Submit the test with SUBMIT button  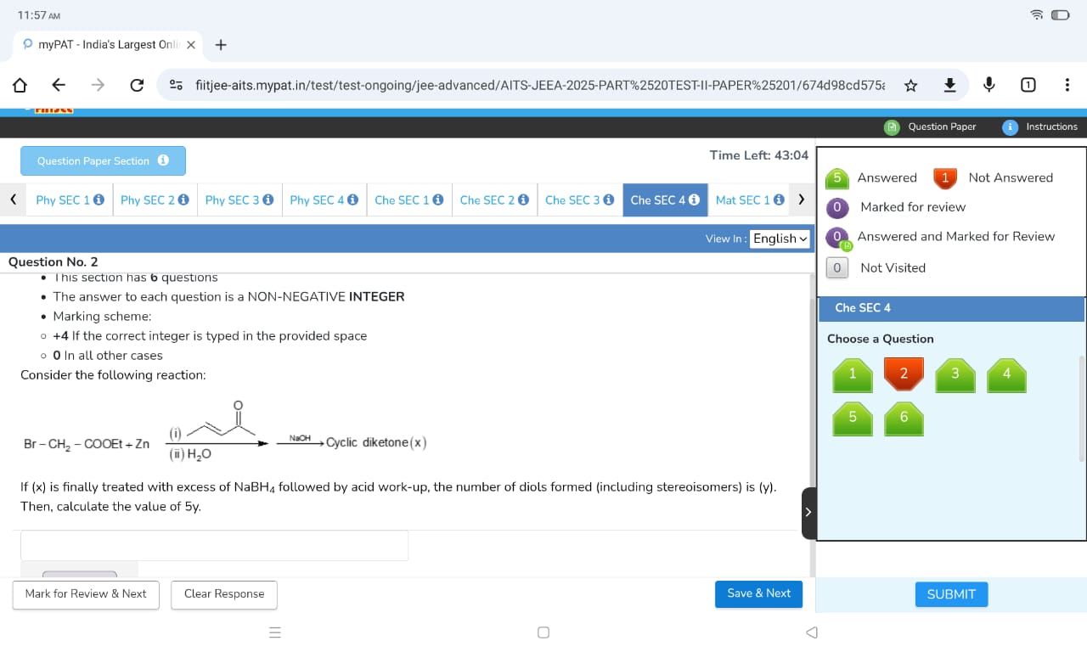(x=951, y=594)
